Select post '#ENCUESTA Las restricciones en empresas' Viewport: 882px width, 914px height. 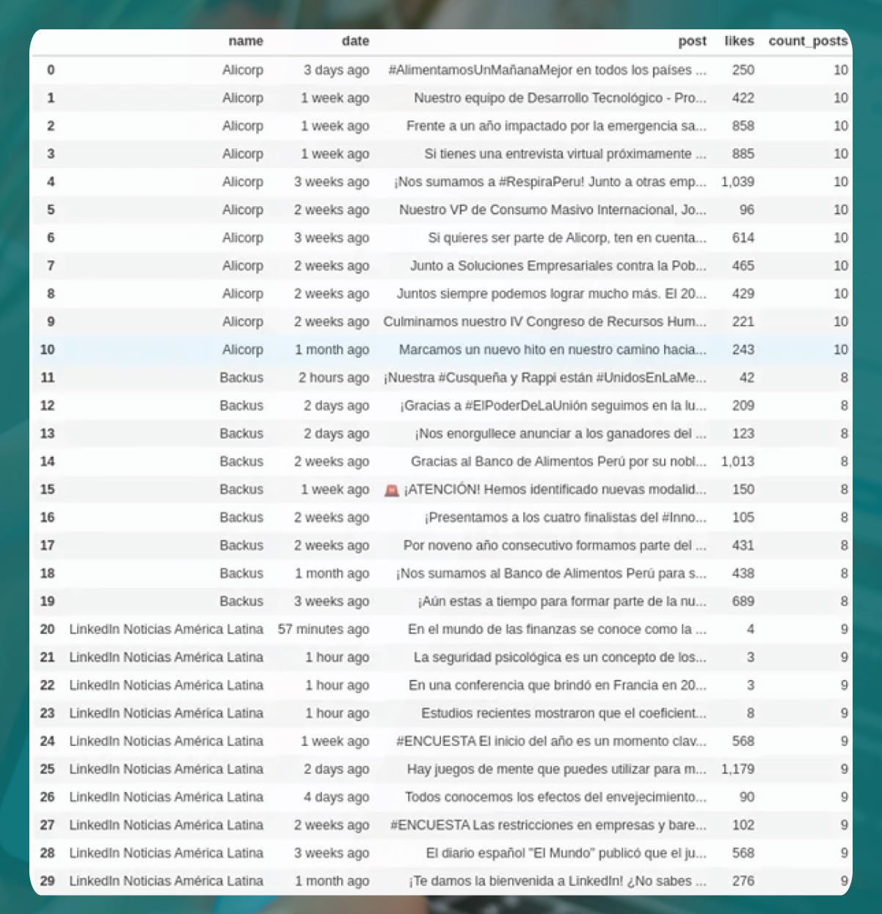point(548,825)
